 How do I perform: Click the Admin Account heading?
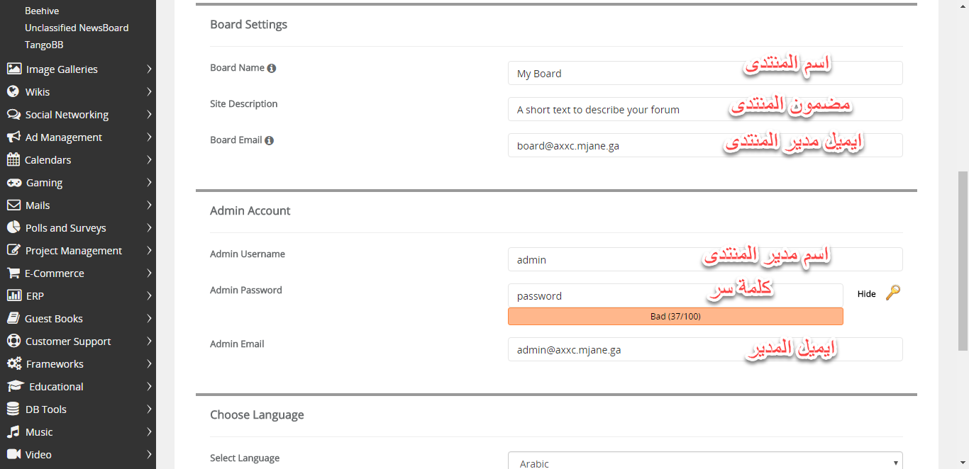pos(250,210)
